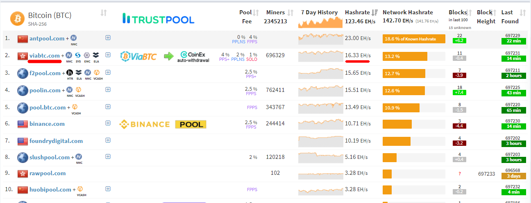Viewport: 531px width, 203px height.
Task: Click the CoinEx auto-withdrawal banner
Action: tap(193, 56)
